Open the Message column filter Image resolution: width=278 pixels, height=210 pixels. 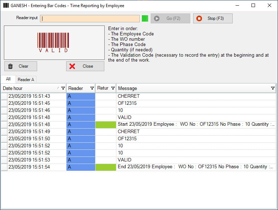point(273,88)
